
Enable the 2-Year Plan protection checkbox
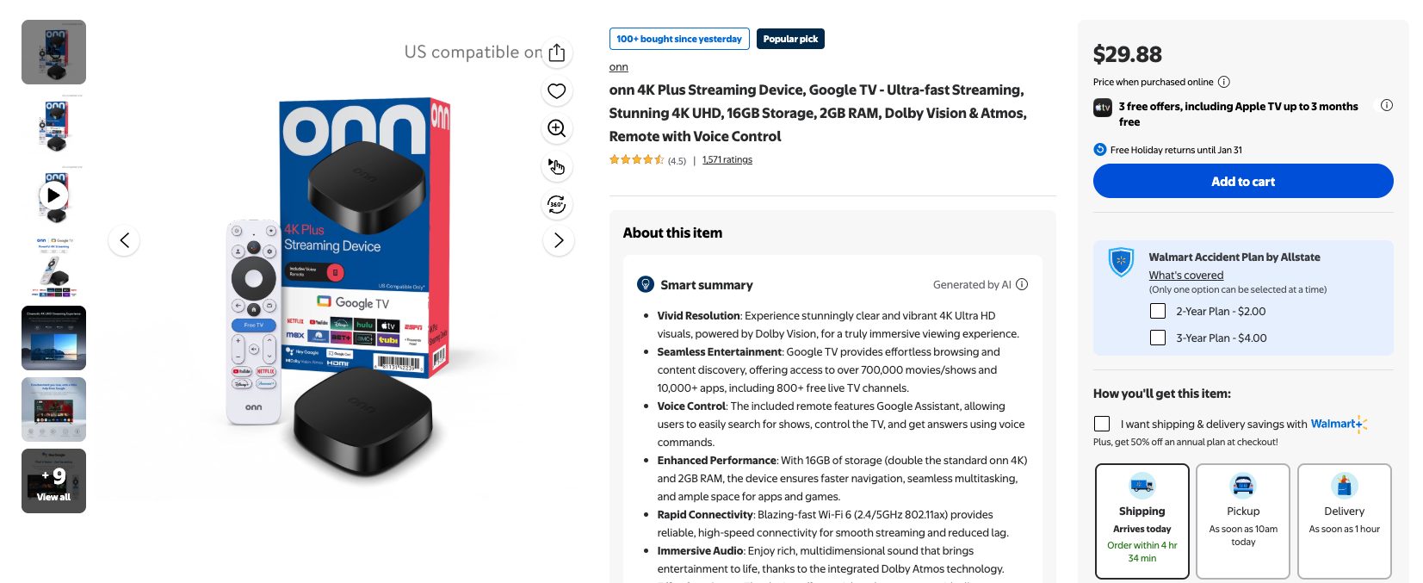(x=1157, y=311)
